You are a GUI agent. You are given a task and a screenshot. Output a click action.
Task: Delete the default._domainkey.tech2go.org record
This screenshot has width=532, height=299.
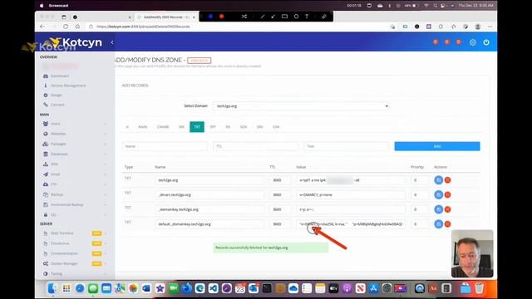447,223
